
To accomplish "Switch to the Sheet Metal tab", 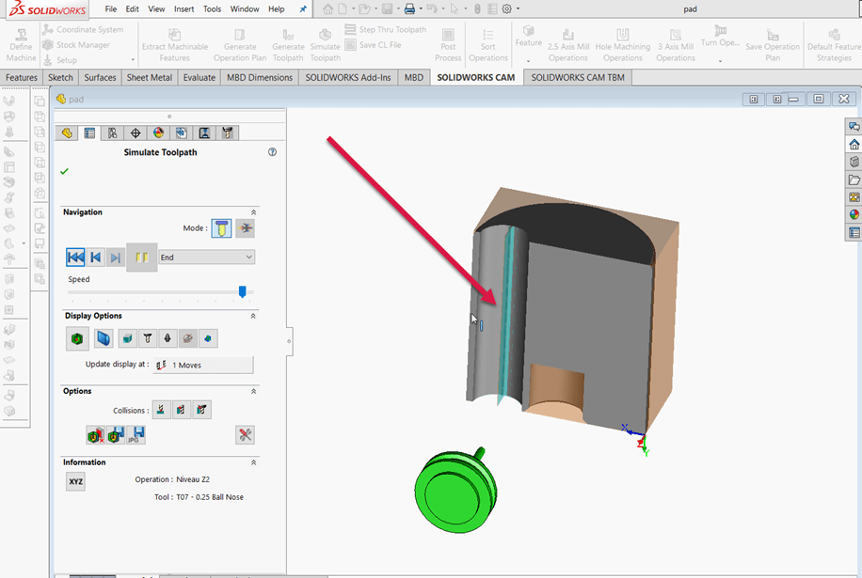I will [x=150, y=77].
